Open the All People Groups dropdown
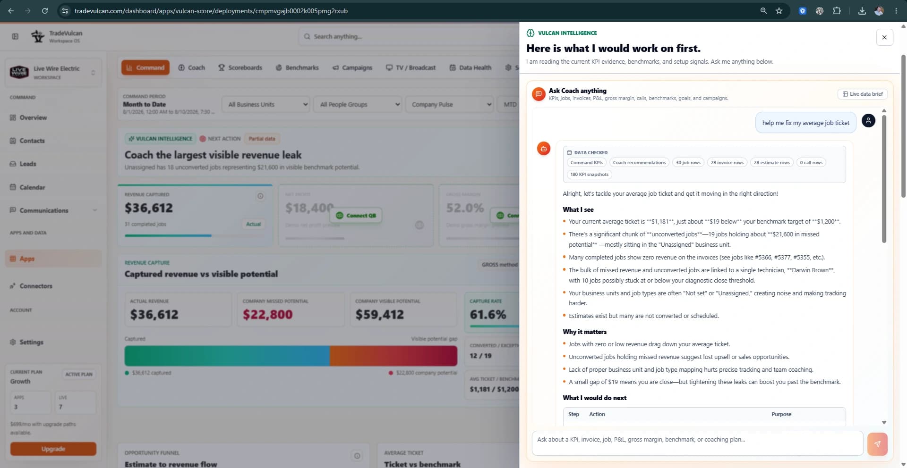Screen dimensions: 907x468 [x=358, y=104]
